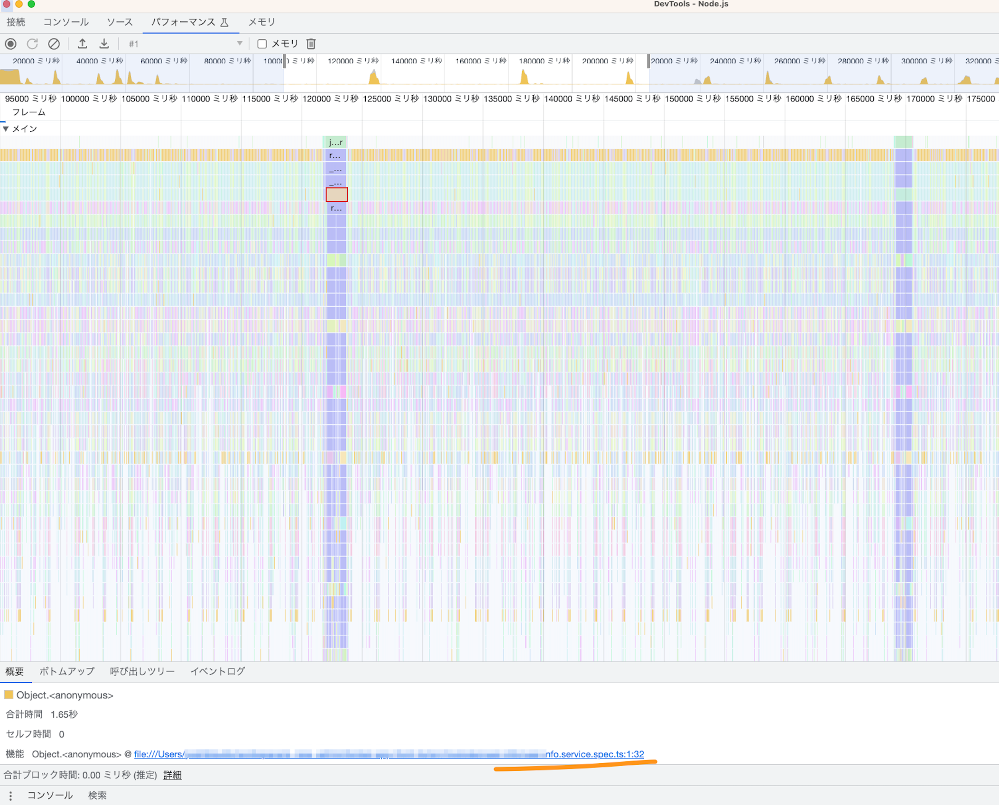Image resolution: width=999 pixels, height=805 pixels.
Task: Click the left overview range handle
Action: pos(284,61)
